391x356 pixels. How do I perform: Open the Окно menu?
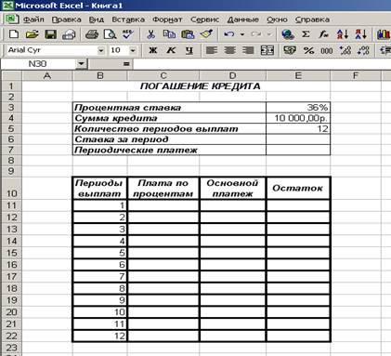[277, 20]
